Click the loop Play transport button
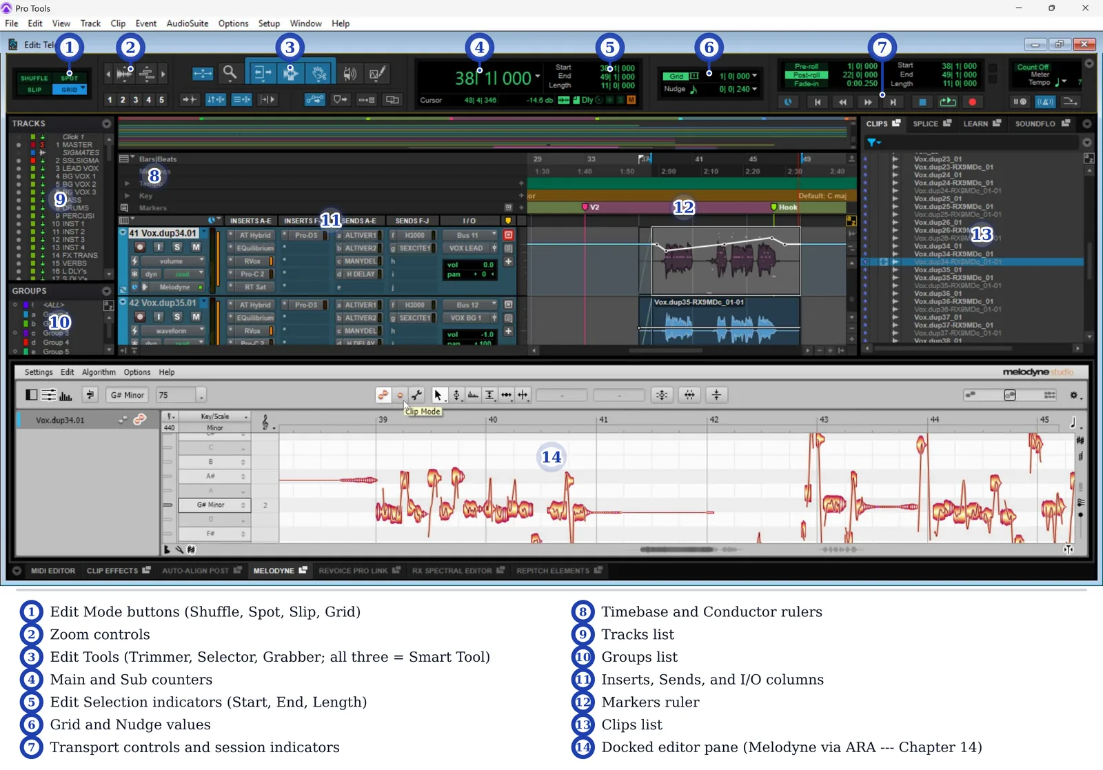The image size is (1103, 770). coord(948,102)
